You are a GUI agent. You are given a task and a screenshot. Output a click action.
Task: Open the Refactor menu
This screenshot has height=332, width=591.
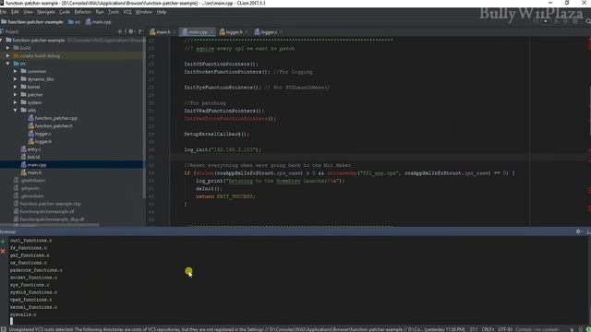point(82,12)
